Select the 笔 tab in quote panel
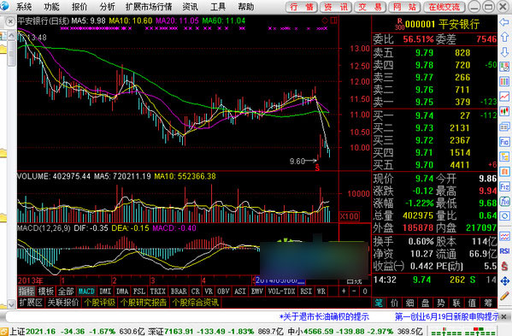512x336 pixels. click(379, 303)
